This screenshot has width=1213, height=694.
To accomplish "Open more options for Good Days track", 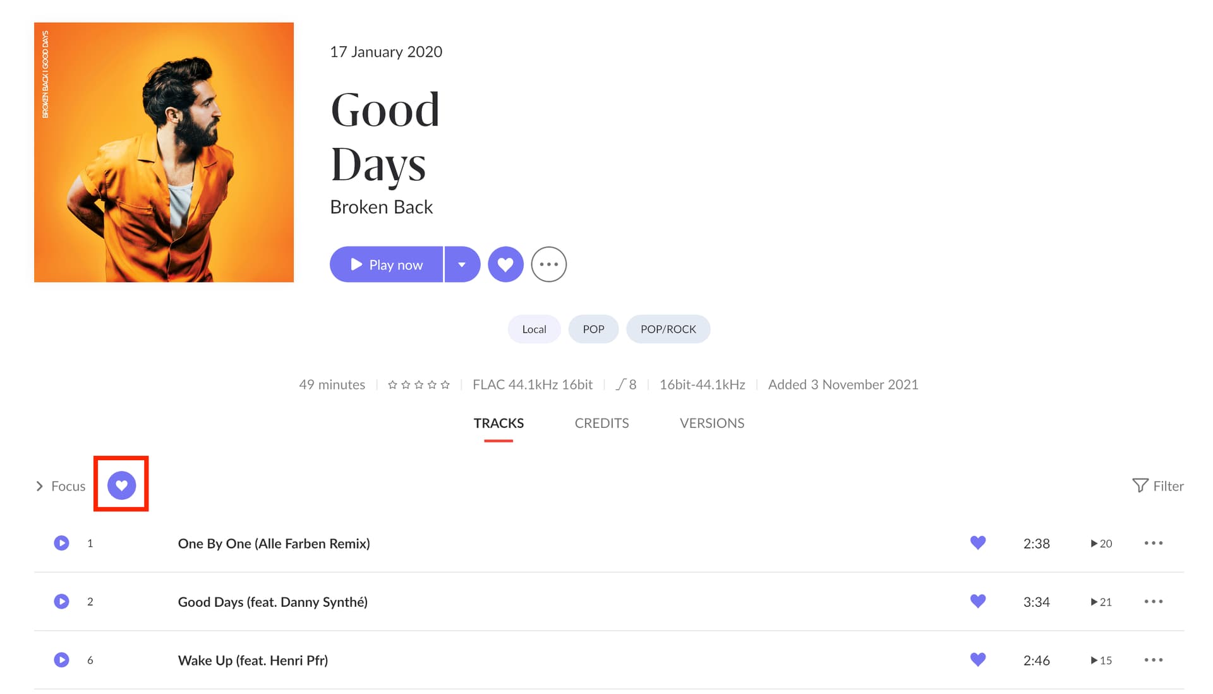I will (x=1153, y=601).
